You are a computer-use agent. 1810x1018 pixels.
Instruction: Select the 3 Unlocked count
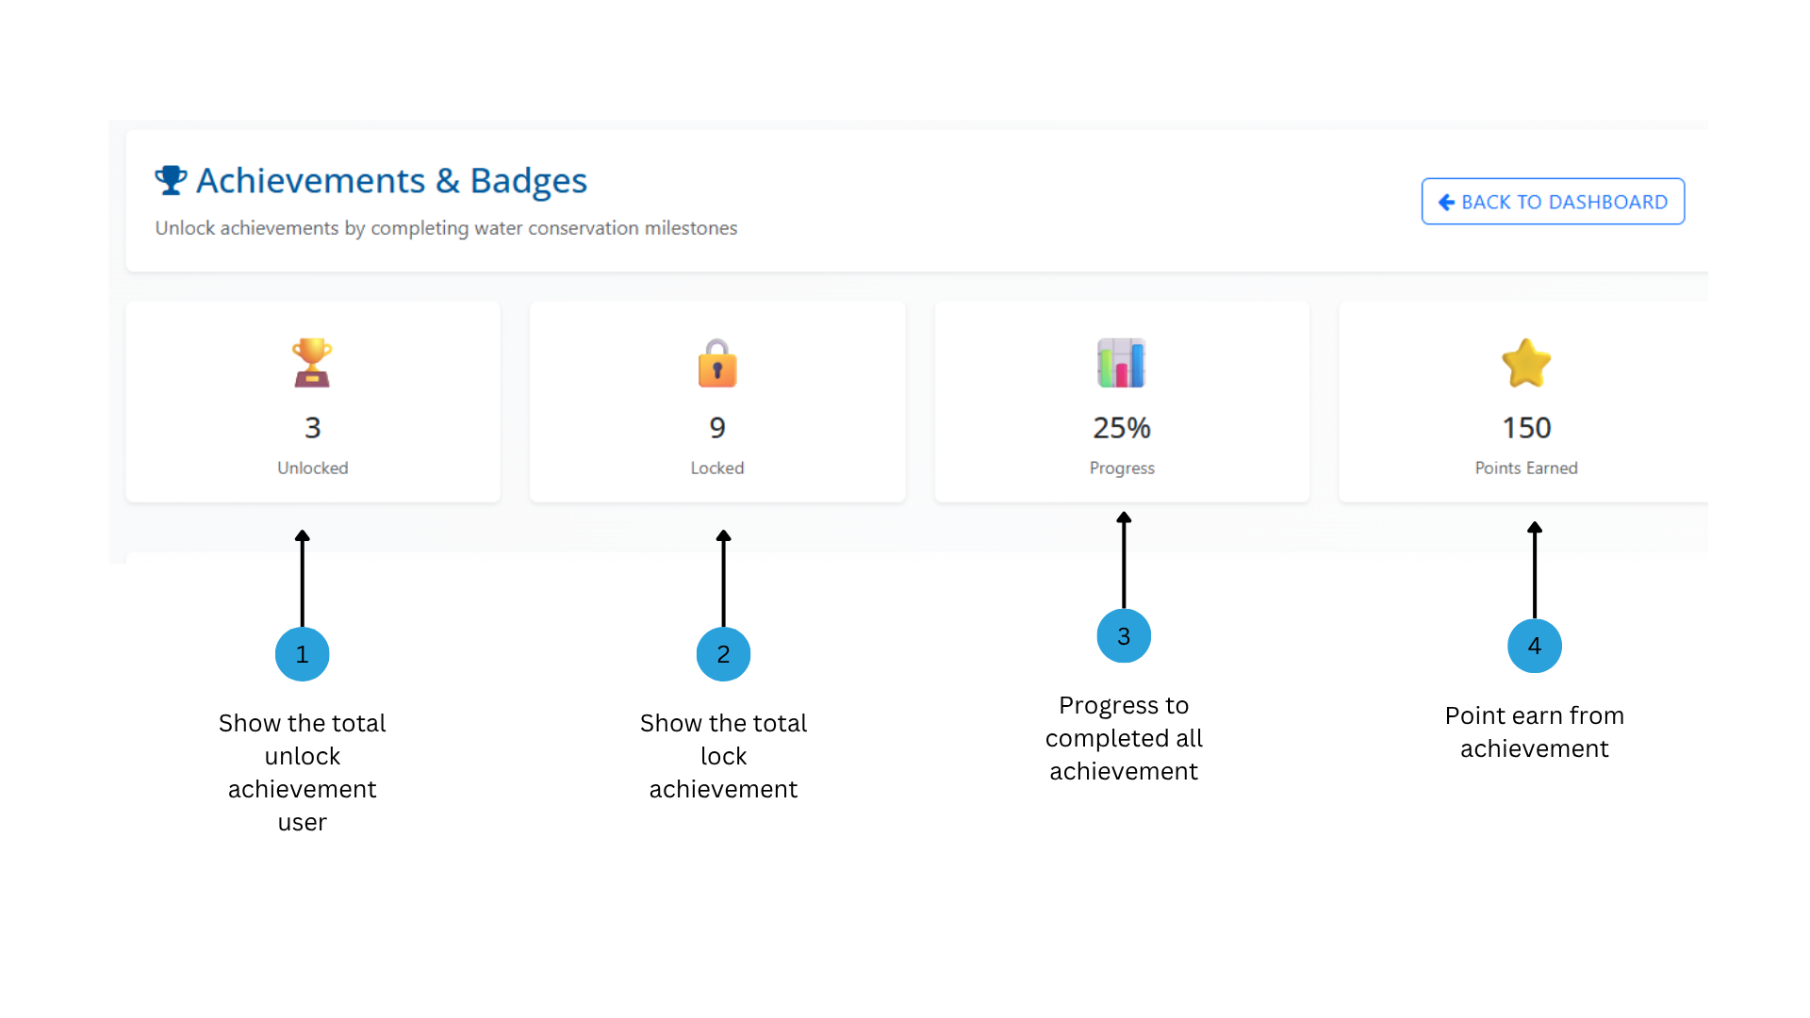tap(313, 428)
